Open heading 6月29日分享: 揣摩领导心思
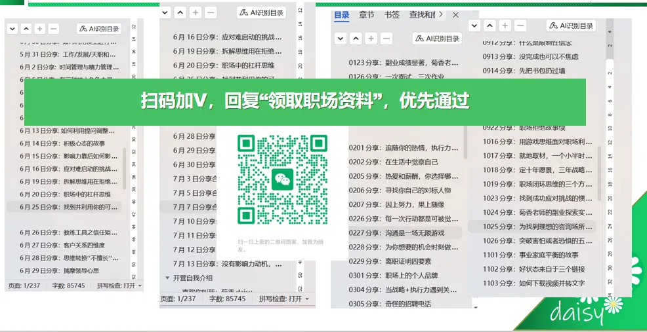 (x=60, y=270)
